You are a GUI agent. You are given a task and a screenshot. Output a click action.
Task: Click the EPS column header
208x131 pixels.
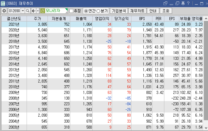coord(172,19)
